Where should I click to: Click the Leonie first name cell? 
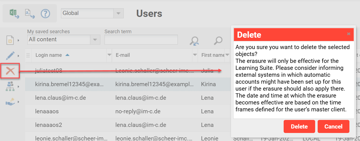(210, 138)
